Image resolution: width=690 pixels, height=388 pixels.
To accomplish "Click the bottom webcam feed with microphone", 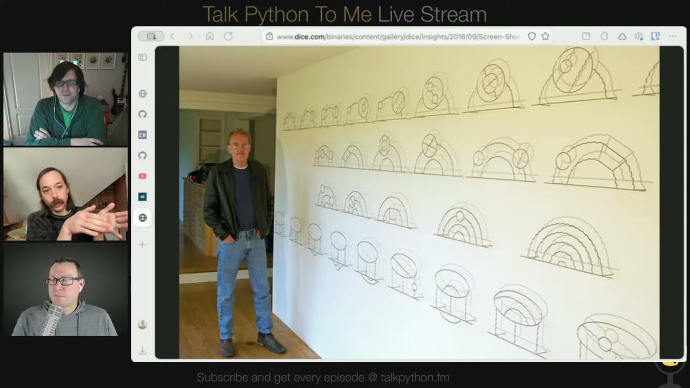I will 65,289.
